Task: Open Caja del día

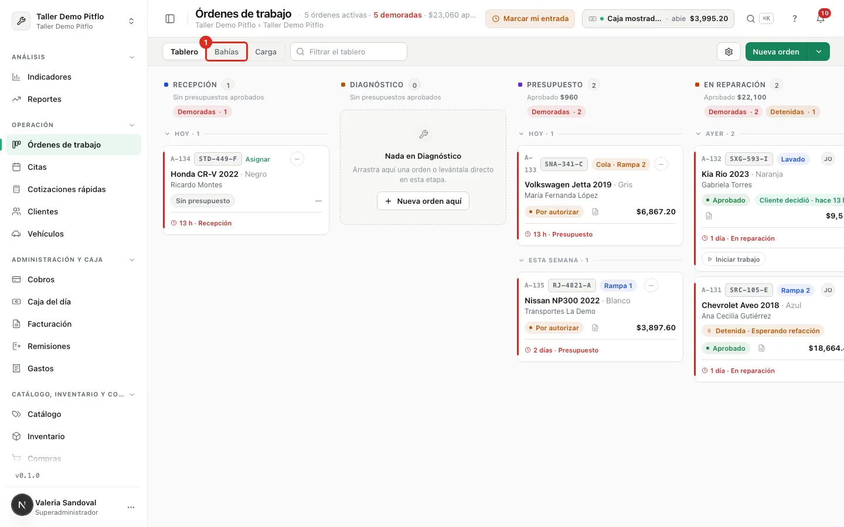Action: [x=73, y=302]
